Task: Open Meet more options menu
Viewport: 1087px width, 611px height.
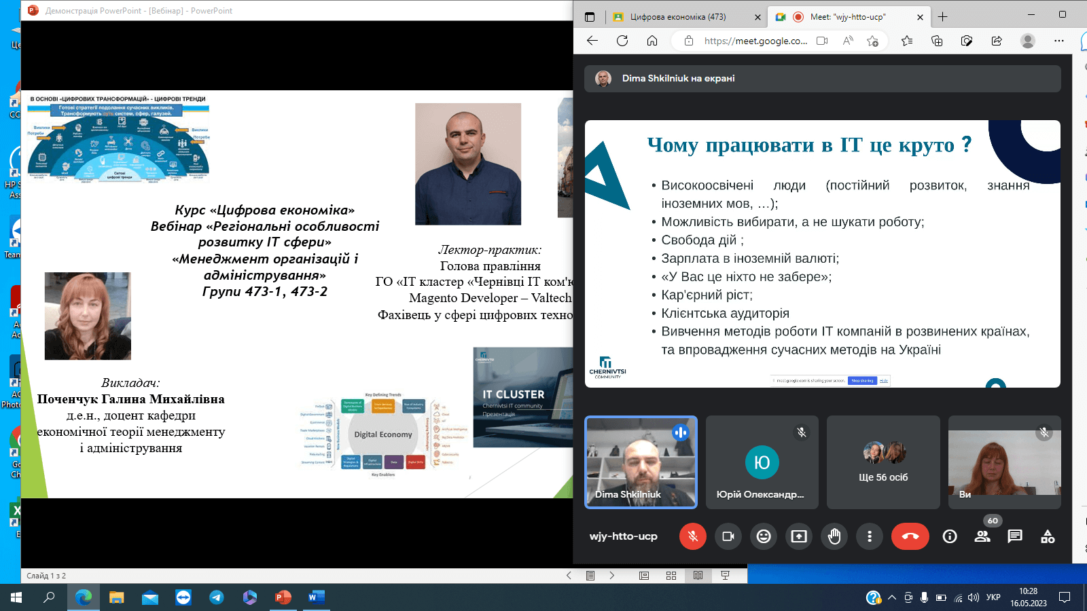Action: pyautogui.click(x=870, y=536)
